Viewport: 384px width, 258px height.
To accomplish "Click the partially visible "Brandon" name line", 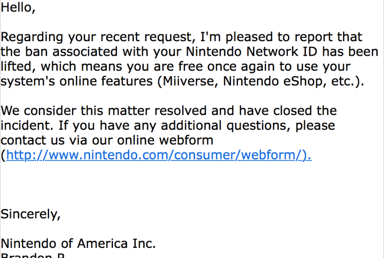I will pos(33,255).
